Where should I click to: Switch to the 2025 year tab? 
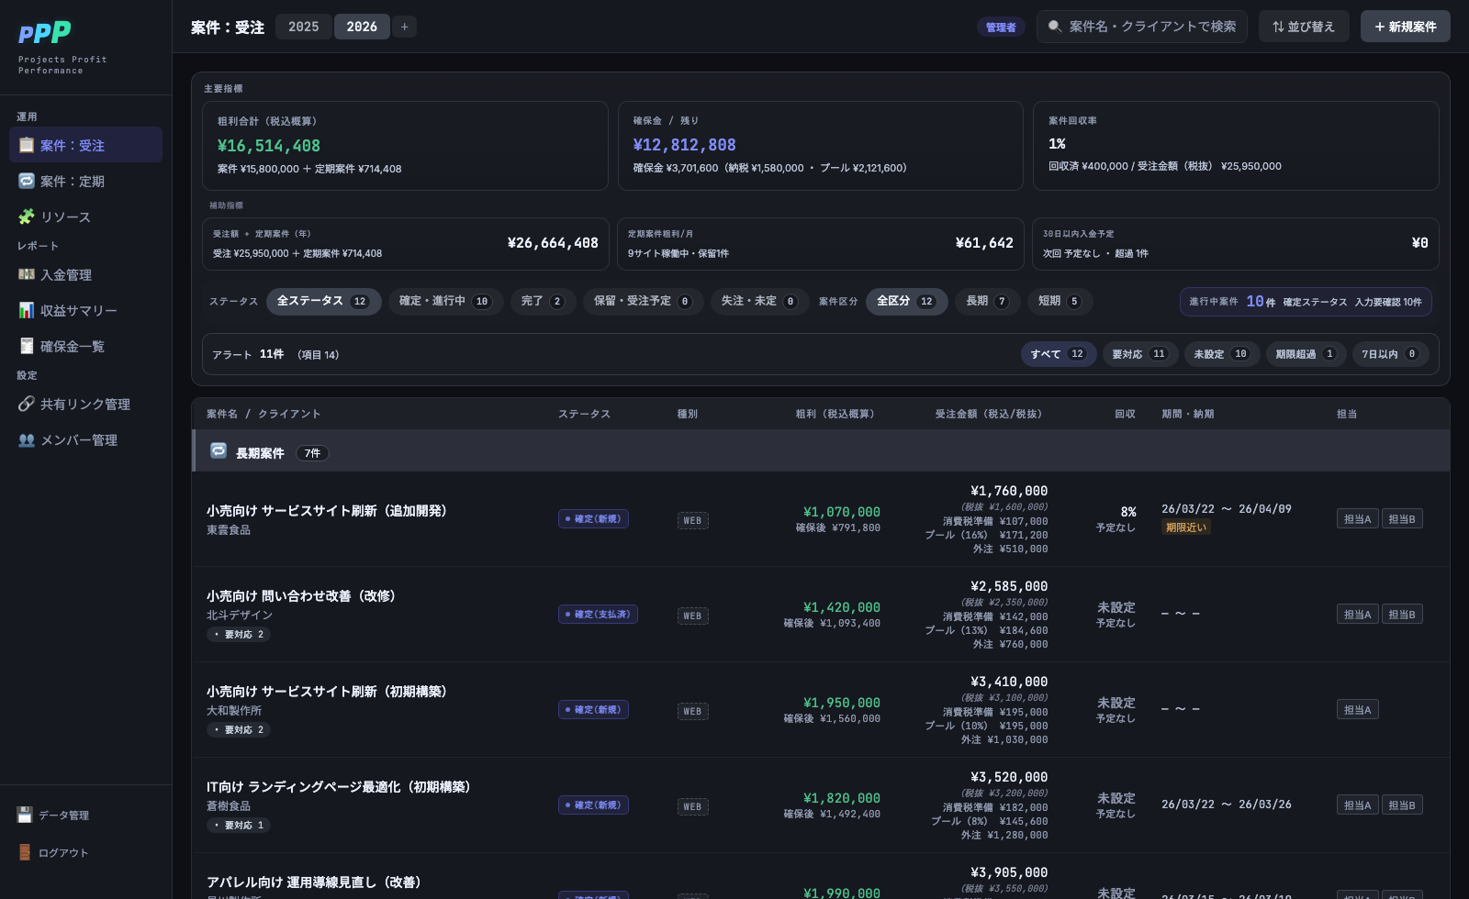304,27
